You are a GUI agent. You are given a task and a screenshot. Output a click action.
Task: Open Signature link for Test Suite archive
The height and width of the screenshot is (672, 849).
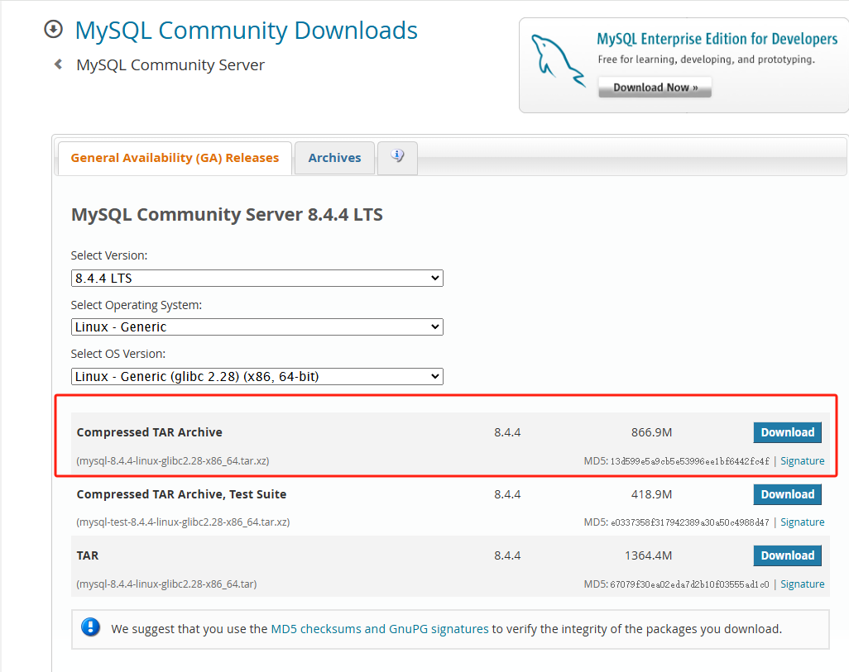803,522
